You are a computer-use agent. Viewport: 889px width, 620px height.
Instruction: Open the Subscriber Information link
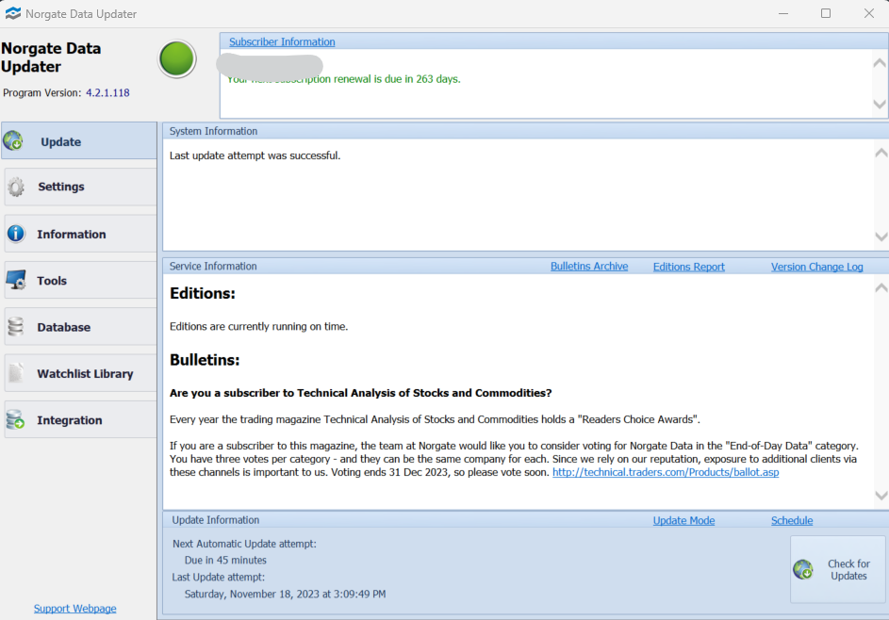click(282, 42)
